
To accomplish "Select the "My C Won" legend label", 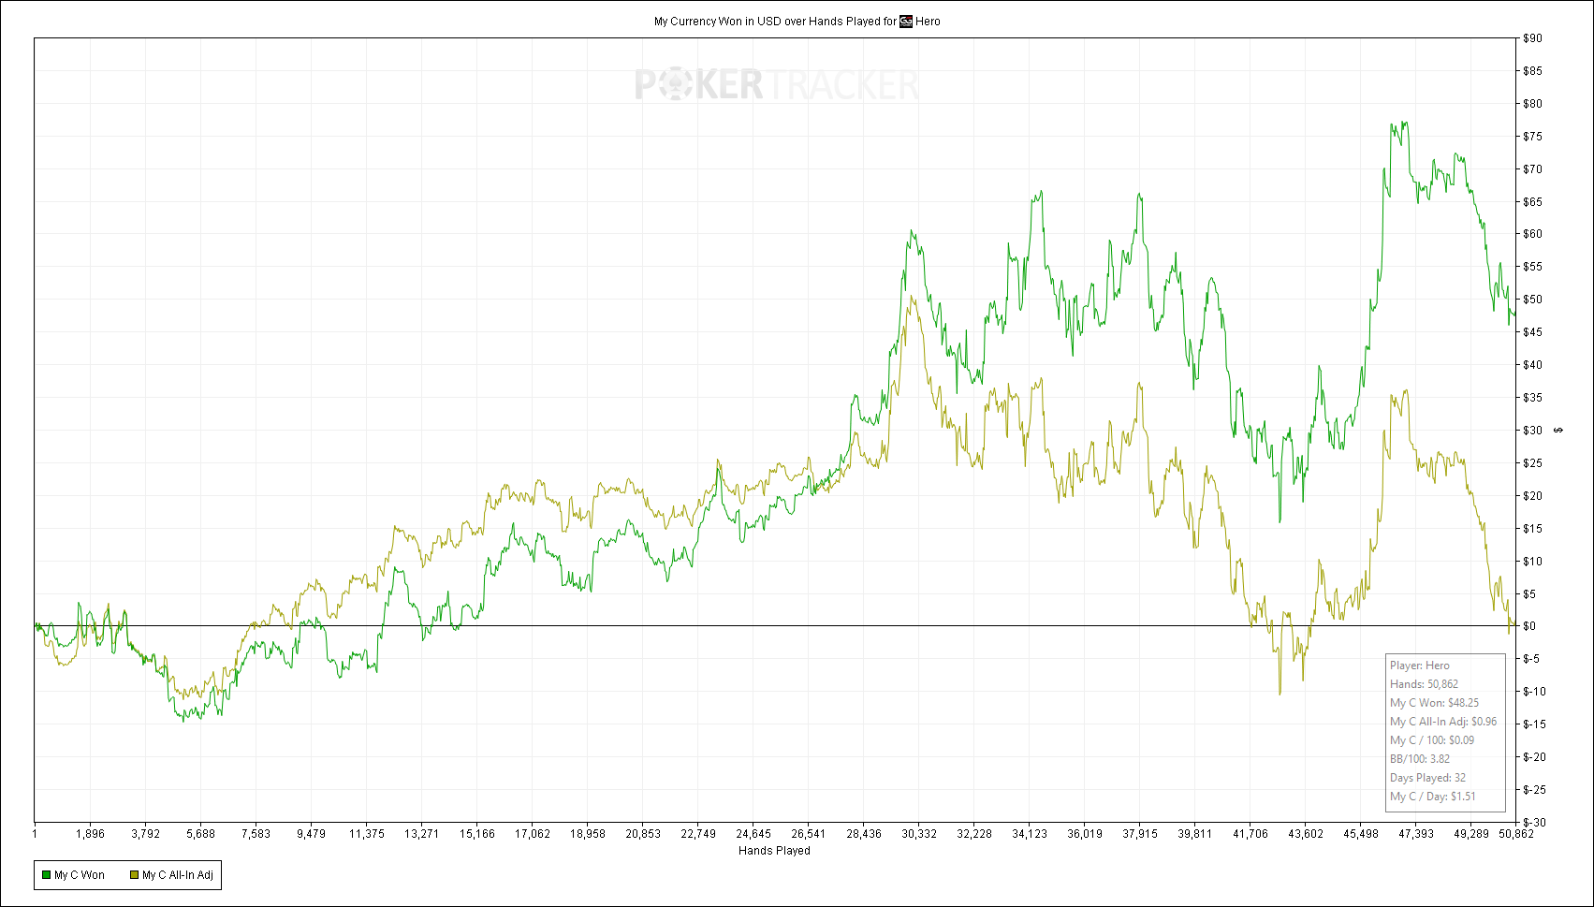I will coord(80,875).
